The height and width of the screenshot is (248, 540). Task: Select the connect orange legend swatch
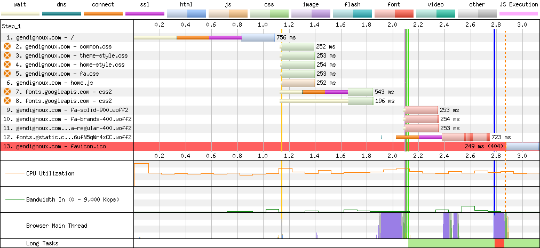click(103, 13)
